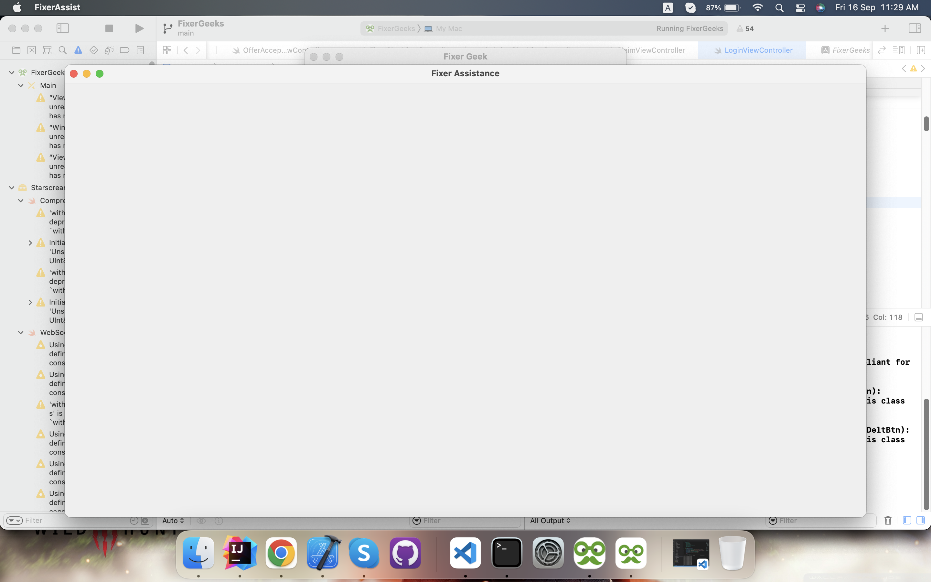This screenshot has width=931, height=582.
Task: Open the Debug navigator icon
Action: [x=109, y=50]
